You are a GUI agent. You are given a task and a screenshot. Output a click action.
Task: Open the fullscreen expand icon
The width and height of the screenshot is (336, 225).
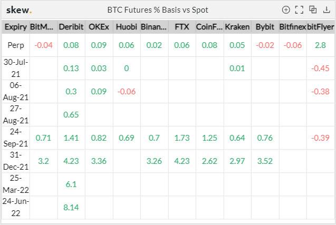299,10
